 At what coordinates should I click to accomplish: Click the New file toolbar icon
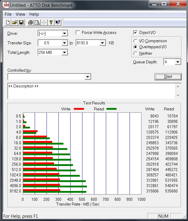(8, 23)
